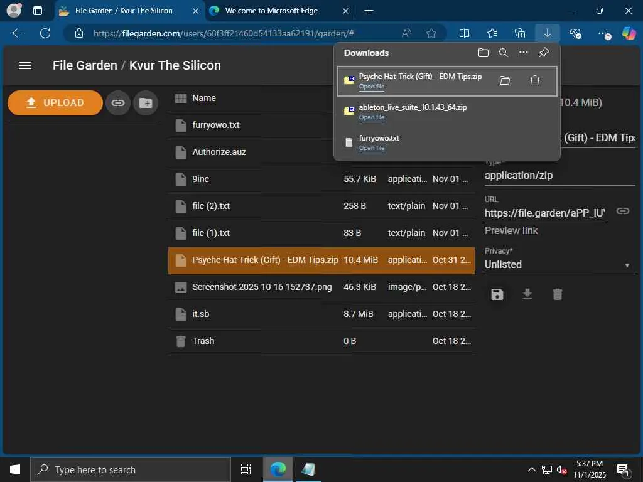
Task: Open the Edge profile avatar
Action: [14, 10]
